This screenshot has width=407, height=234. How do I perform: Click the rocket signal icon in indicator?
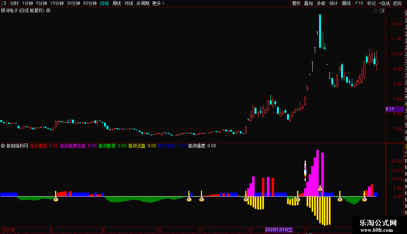(305, 171)
